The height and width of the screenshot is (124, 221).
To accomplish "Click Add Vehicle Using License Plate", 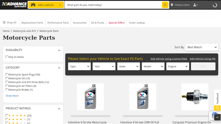I will pyautogui.click(x=169, y=59).
